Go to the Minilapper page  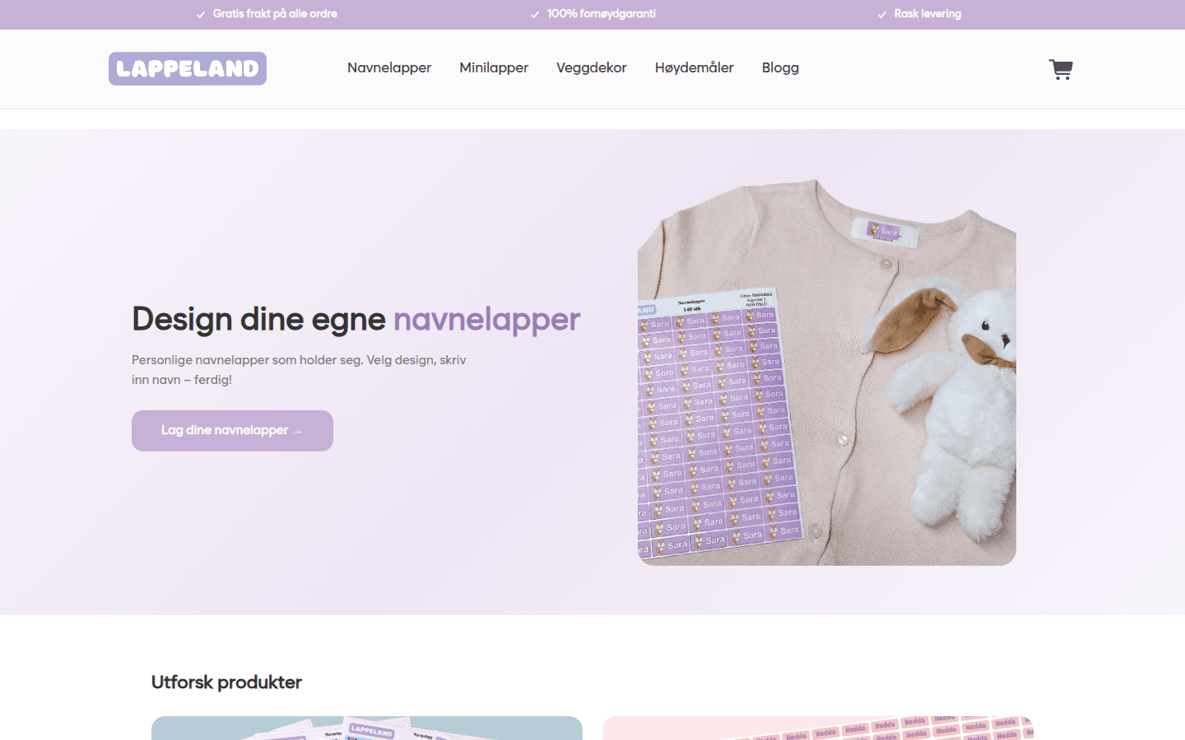(494, 68)
